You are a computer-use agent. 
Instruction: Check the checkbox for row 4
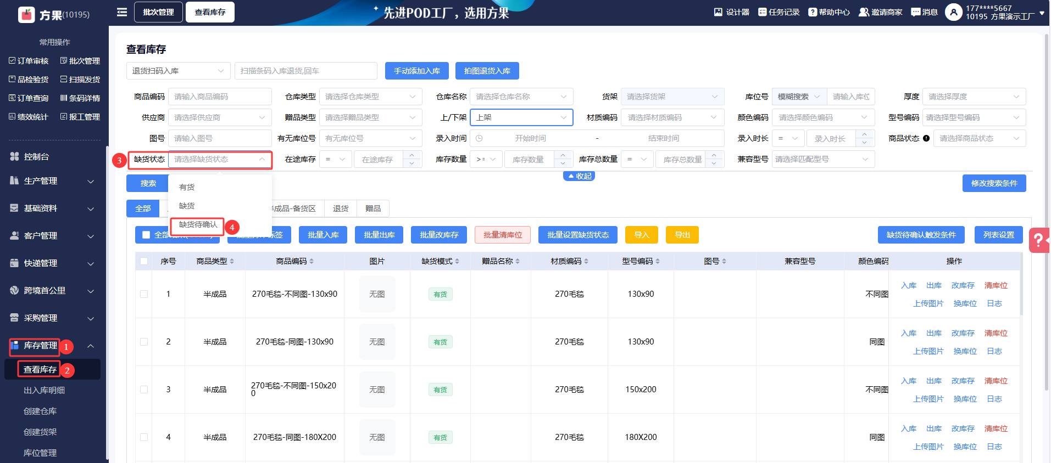tap(144, 437)
